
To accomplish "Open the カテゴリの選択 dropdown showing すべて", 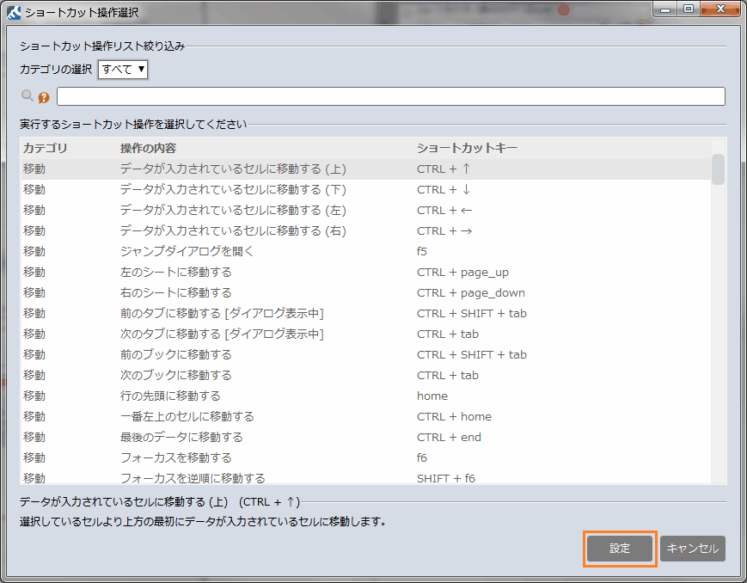I will [121, 70].
